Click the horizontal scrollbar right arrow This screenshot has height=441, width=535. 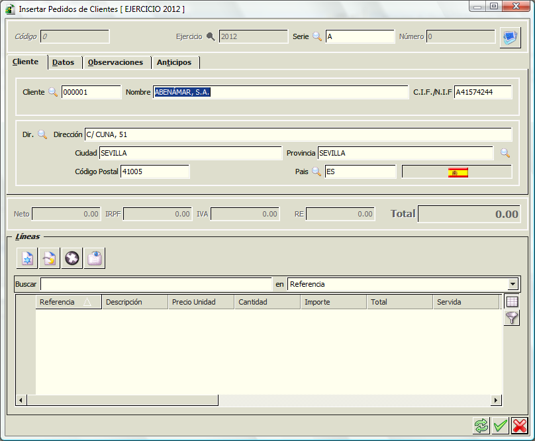point(496,400)
